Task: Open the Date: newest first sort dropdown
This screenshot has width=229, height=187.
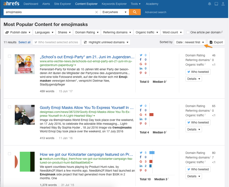Action: pos(190,42)
